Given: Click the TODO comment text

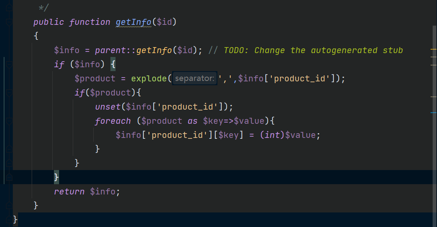Looking at the screenshot, I should pyautogui.click(x=313, y=50).
